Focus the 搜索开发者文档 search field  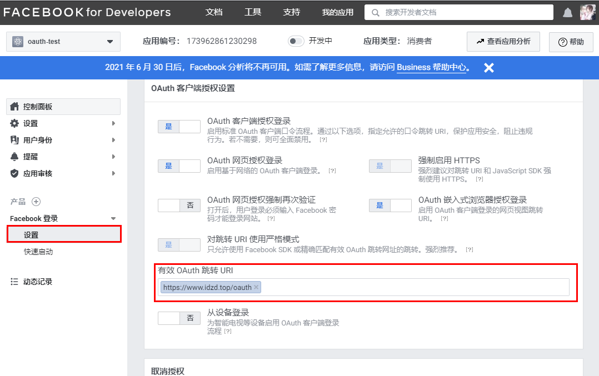[459, 12]
